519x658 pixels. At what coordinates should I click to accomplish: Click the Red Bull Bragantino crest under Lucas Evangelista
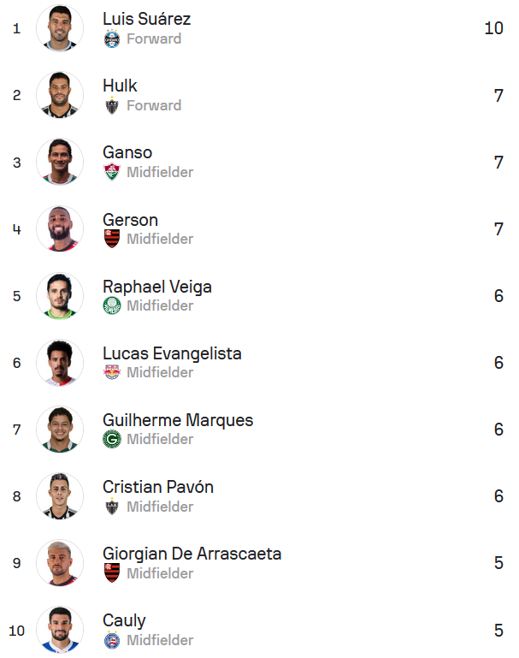point(111,372)
